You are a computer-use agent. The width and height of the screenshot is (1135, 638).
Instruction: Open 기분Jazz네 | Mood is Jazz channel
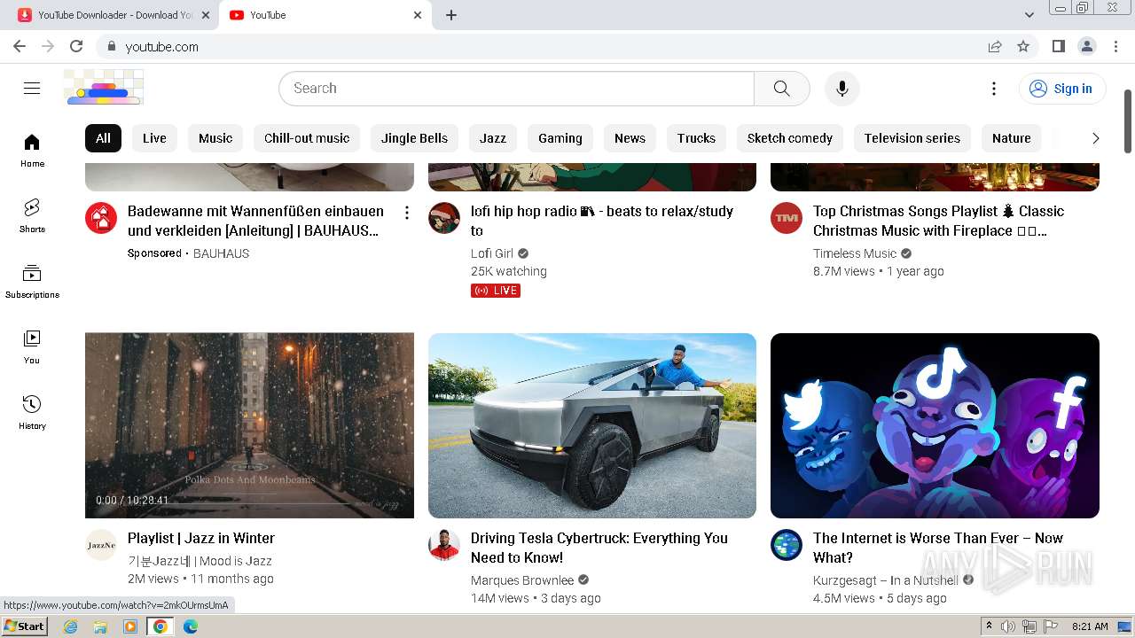click(200, 561)
